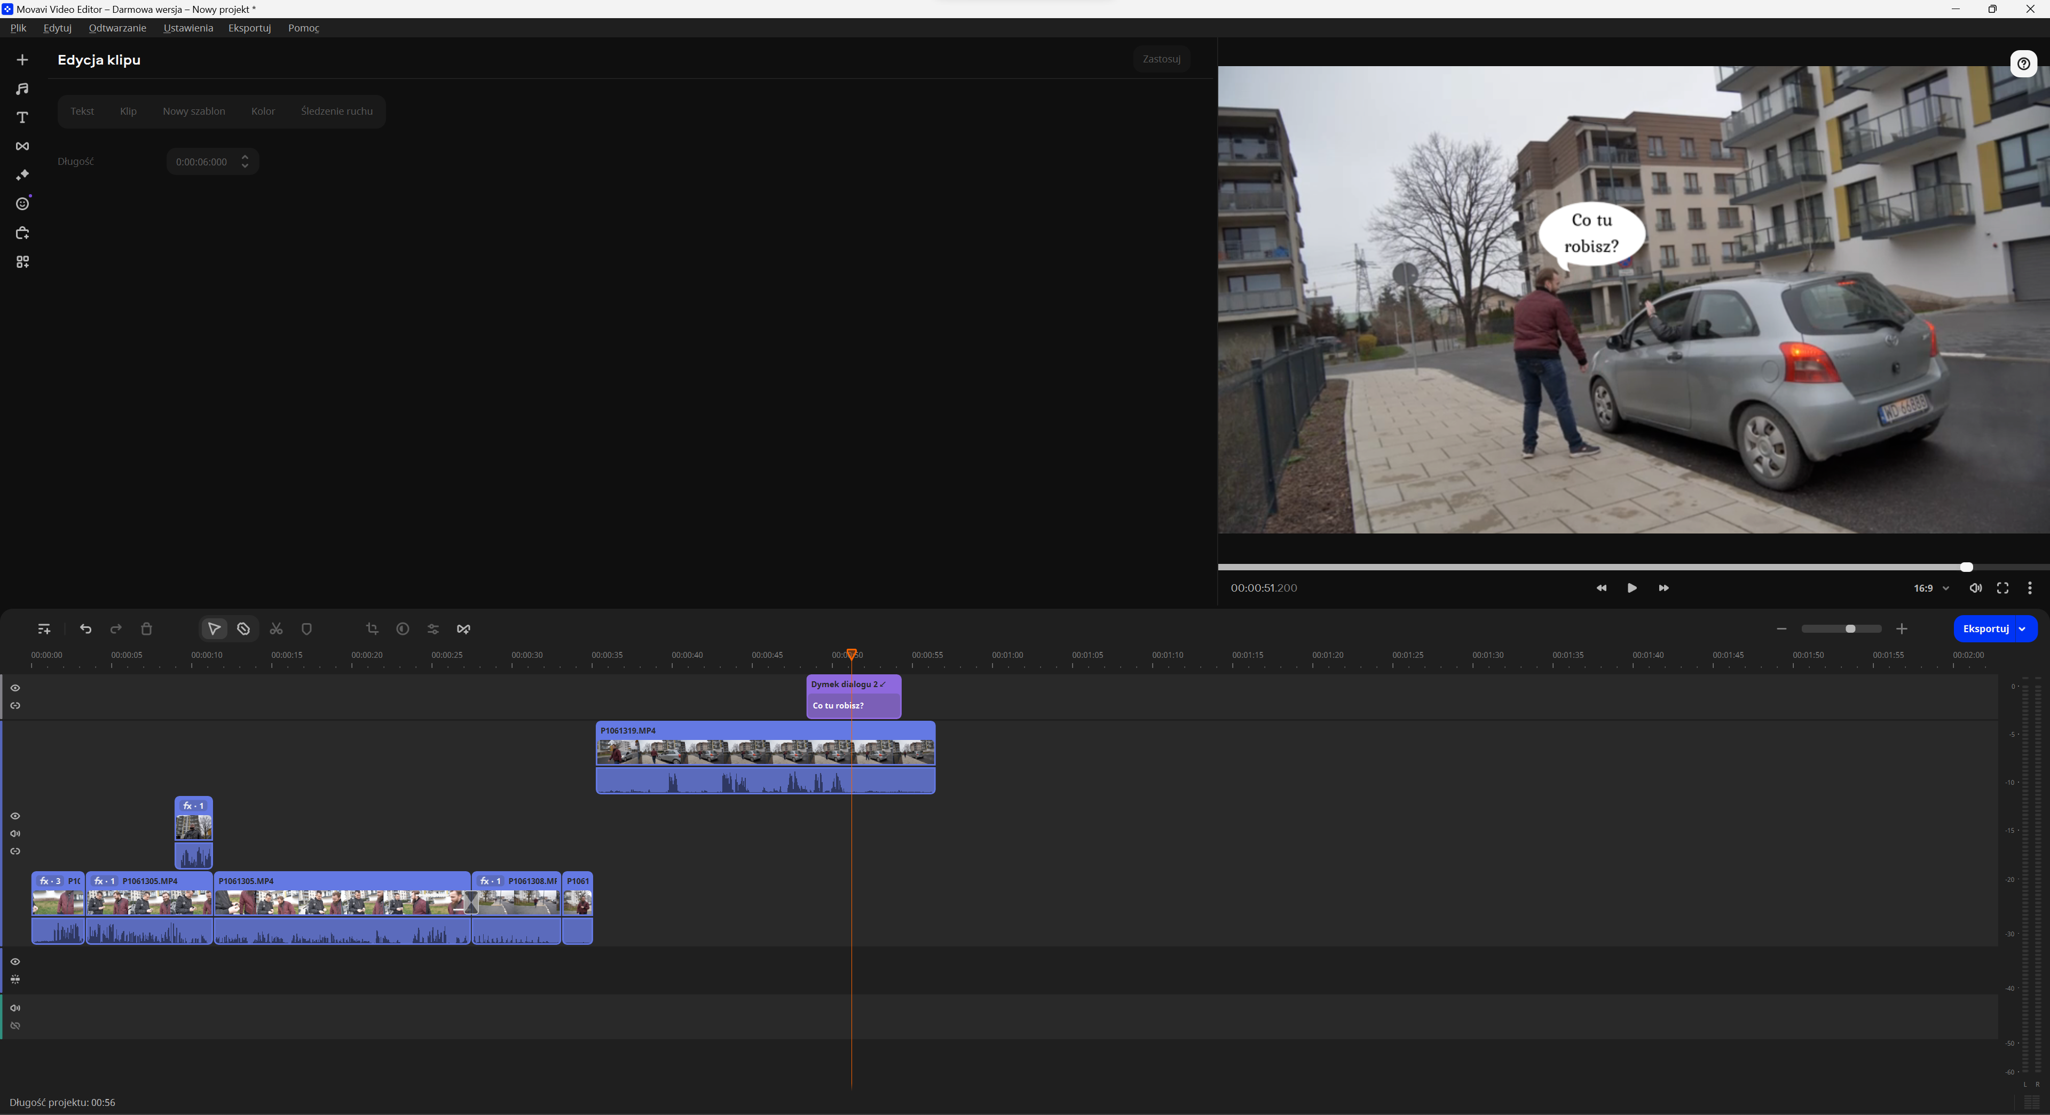Open the music sounds sidebar panel

point(22,89)
